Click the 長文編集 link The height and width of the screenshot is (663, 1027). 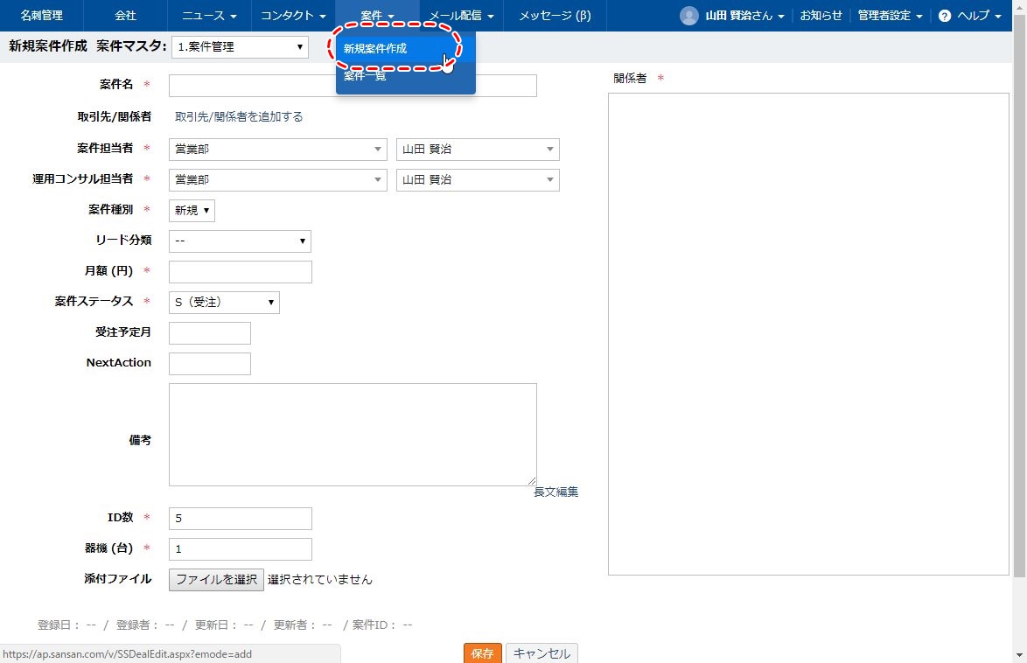pos(556,492)
